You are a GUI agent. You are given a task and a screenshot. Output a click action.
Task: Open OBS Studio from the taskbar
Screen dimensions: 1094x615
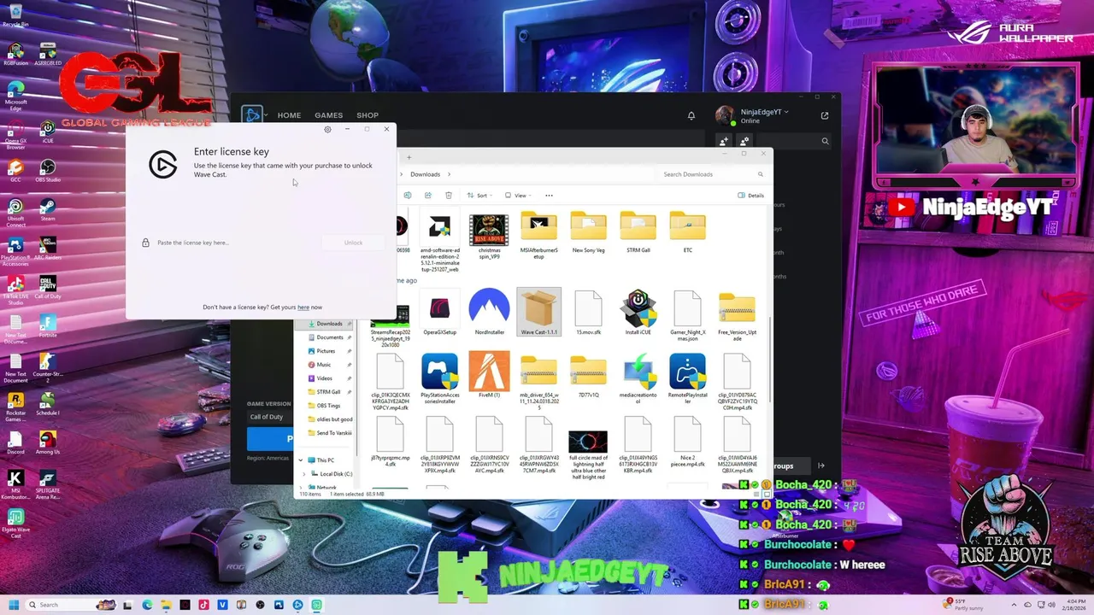click(x=260, y=605)
